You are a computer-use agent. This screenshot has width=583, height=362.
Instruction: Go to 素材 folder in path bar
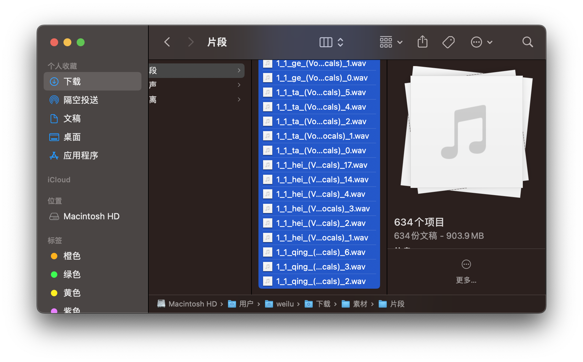355,304
